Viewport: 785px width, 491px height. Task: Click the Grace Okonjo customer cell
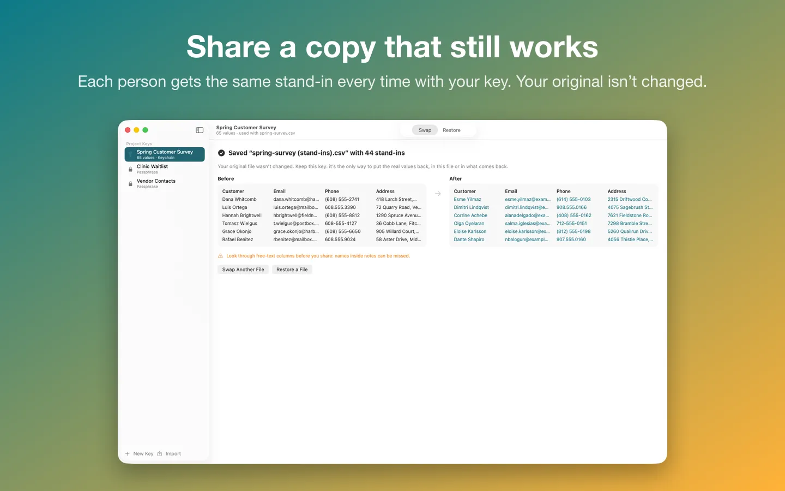click(237, 232)
